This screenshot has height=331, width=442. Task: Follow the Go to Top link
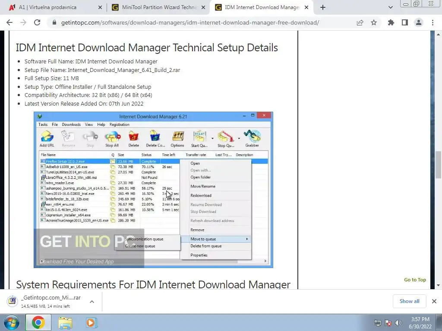click(415, 280)
